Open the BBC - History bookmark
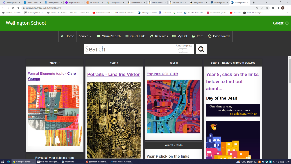291x164 pixels. (80, 13)
